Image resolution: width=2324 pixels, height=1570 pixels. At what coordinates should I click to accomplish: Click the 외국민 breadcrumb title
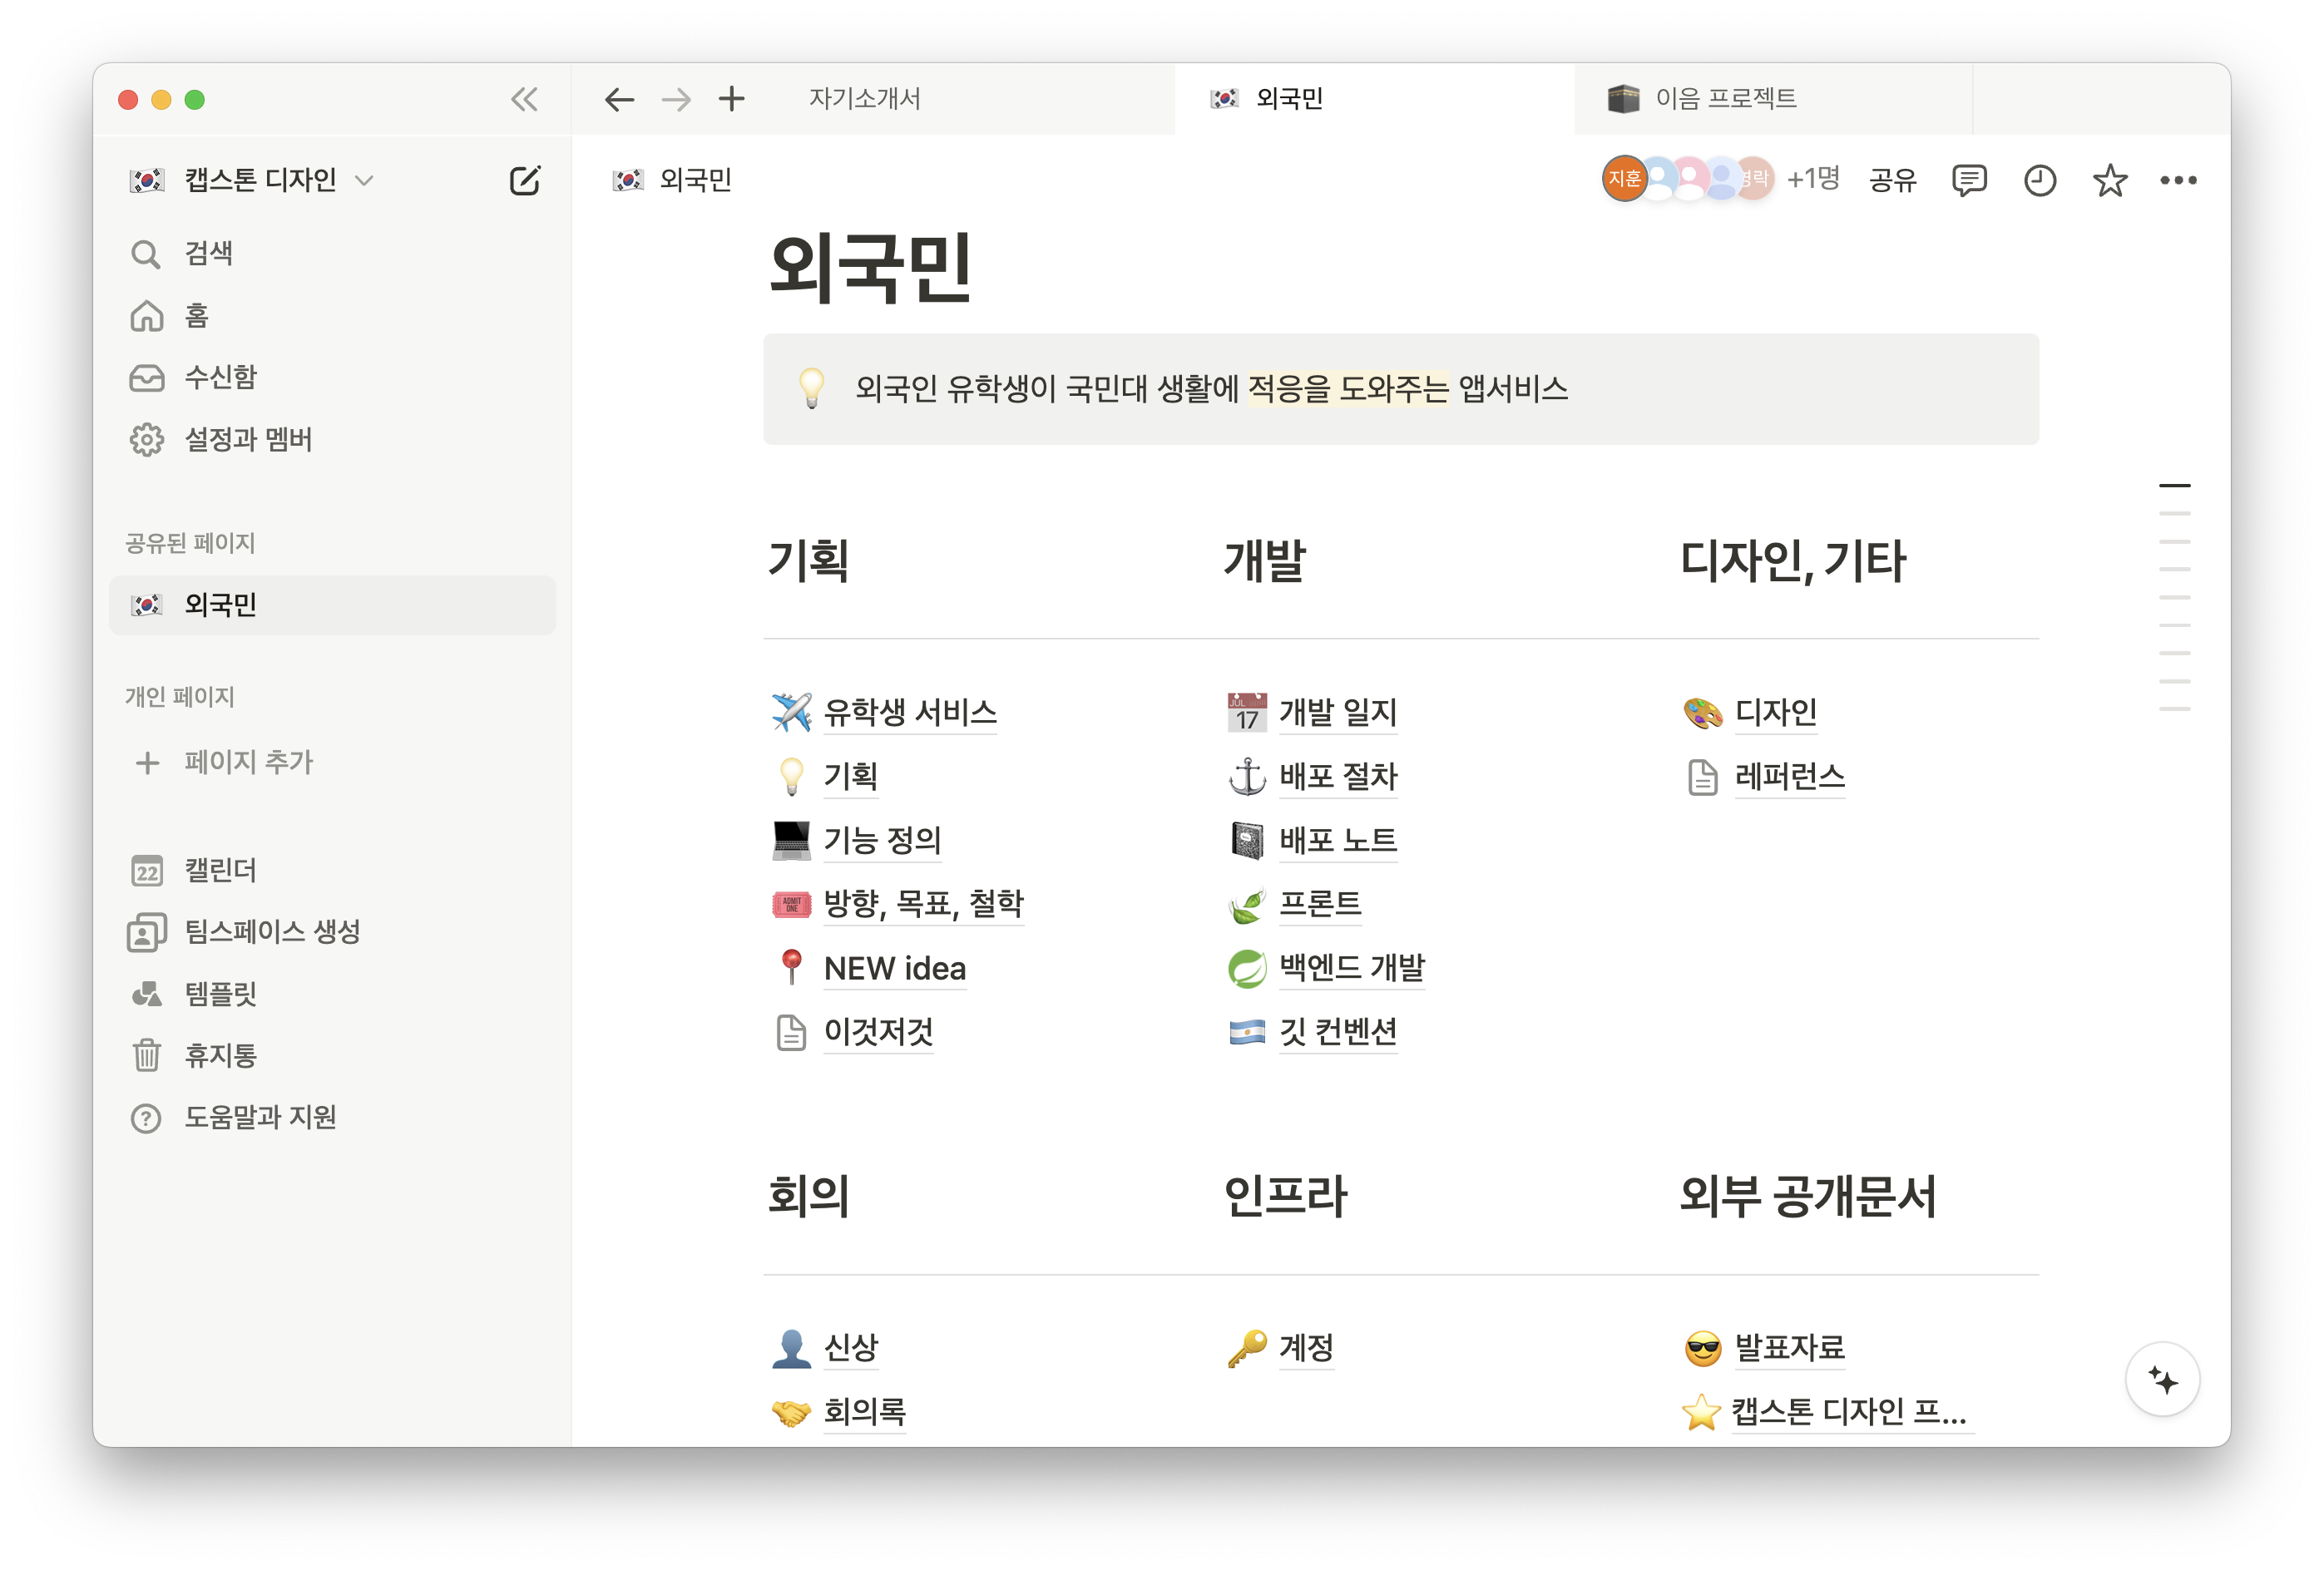coord(696,180)
